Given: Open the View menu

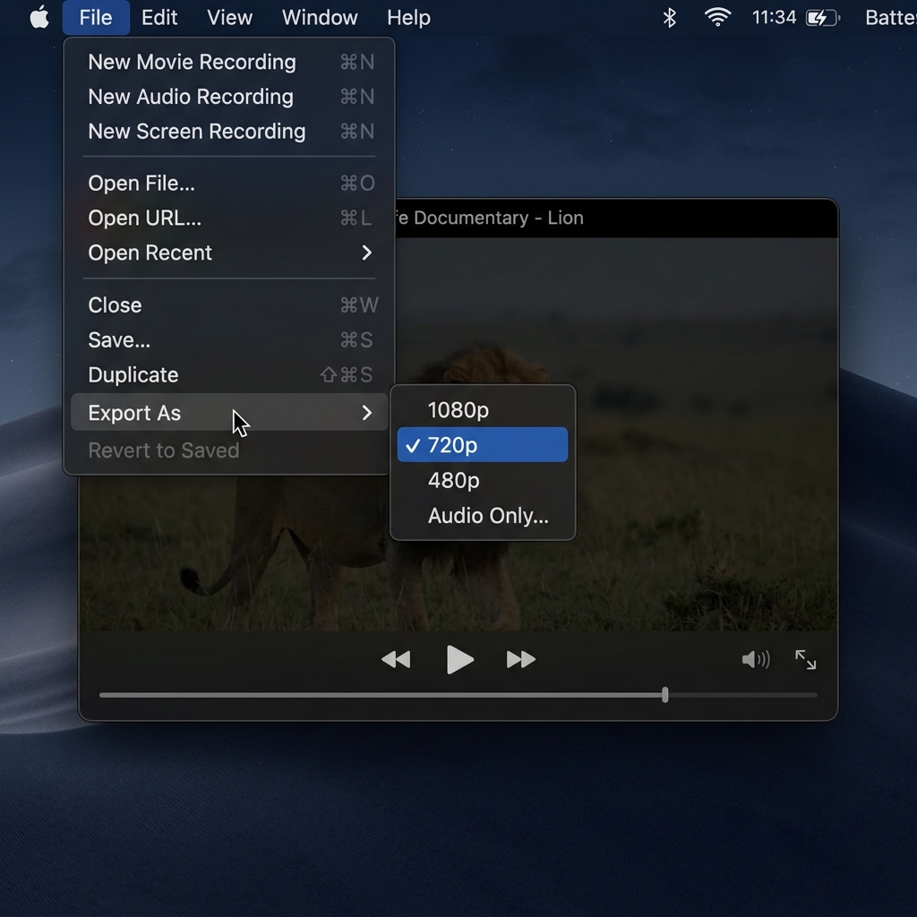Looking at the screenshot, I should pos(229,18).
